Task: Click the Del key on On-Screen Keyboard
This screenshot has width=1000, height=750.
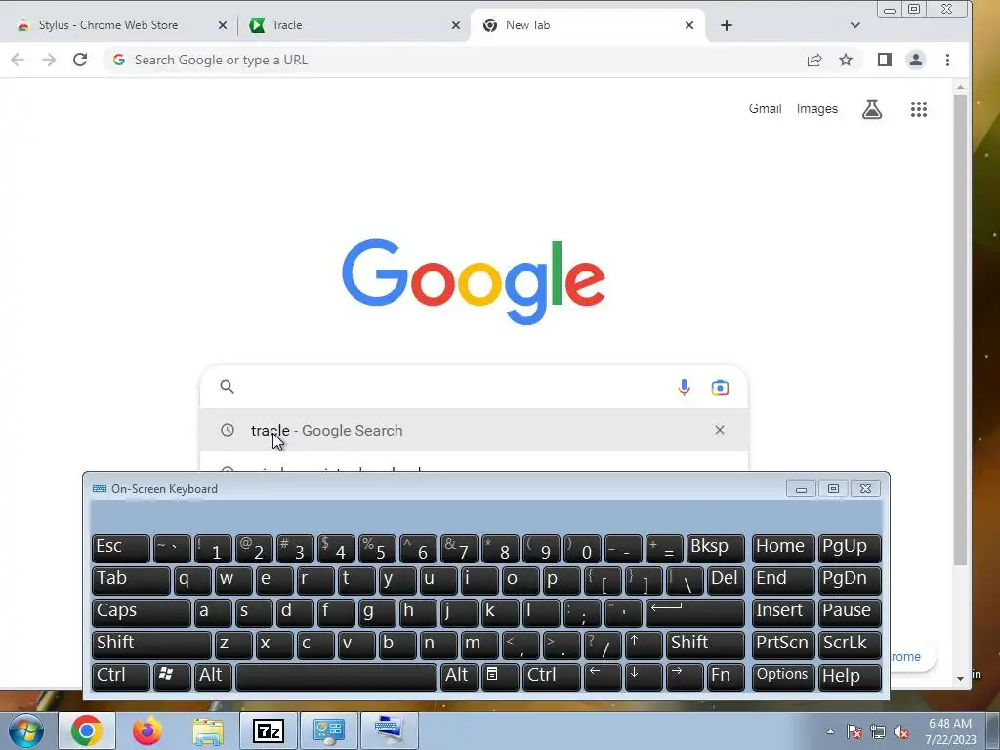Action: (726, 580)
